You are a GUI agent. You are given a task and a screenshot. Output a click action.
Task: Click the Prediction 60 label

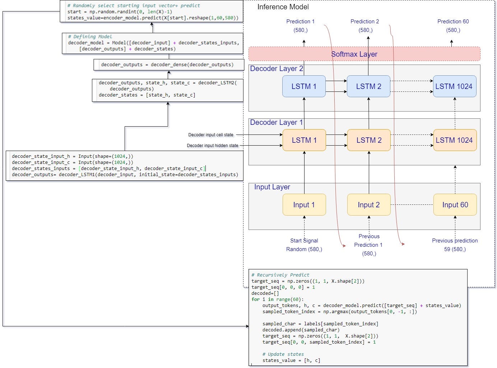point(453,22)
